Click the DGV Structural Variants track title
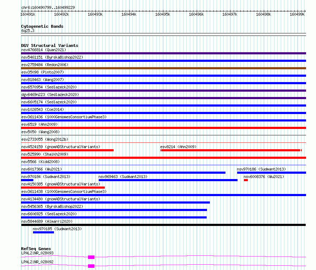This screenshot has height=270, width=316. [x=50, y=45]
